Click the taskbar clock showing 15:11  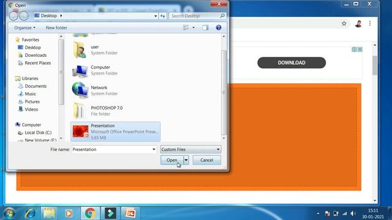373,214
